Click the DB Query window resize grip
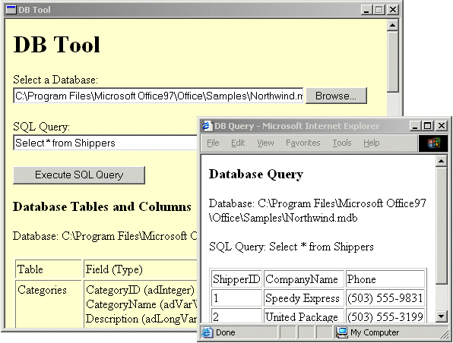 [445, 335]
